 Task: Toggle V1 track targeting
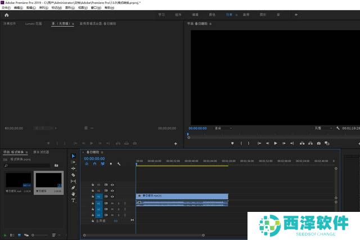coord(99,197)
